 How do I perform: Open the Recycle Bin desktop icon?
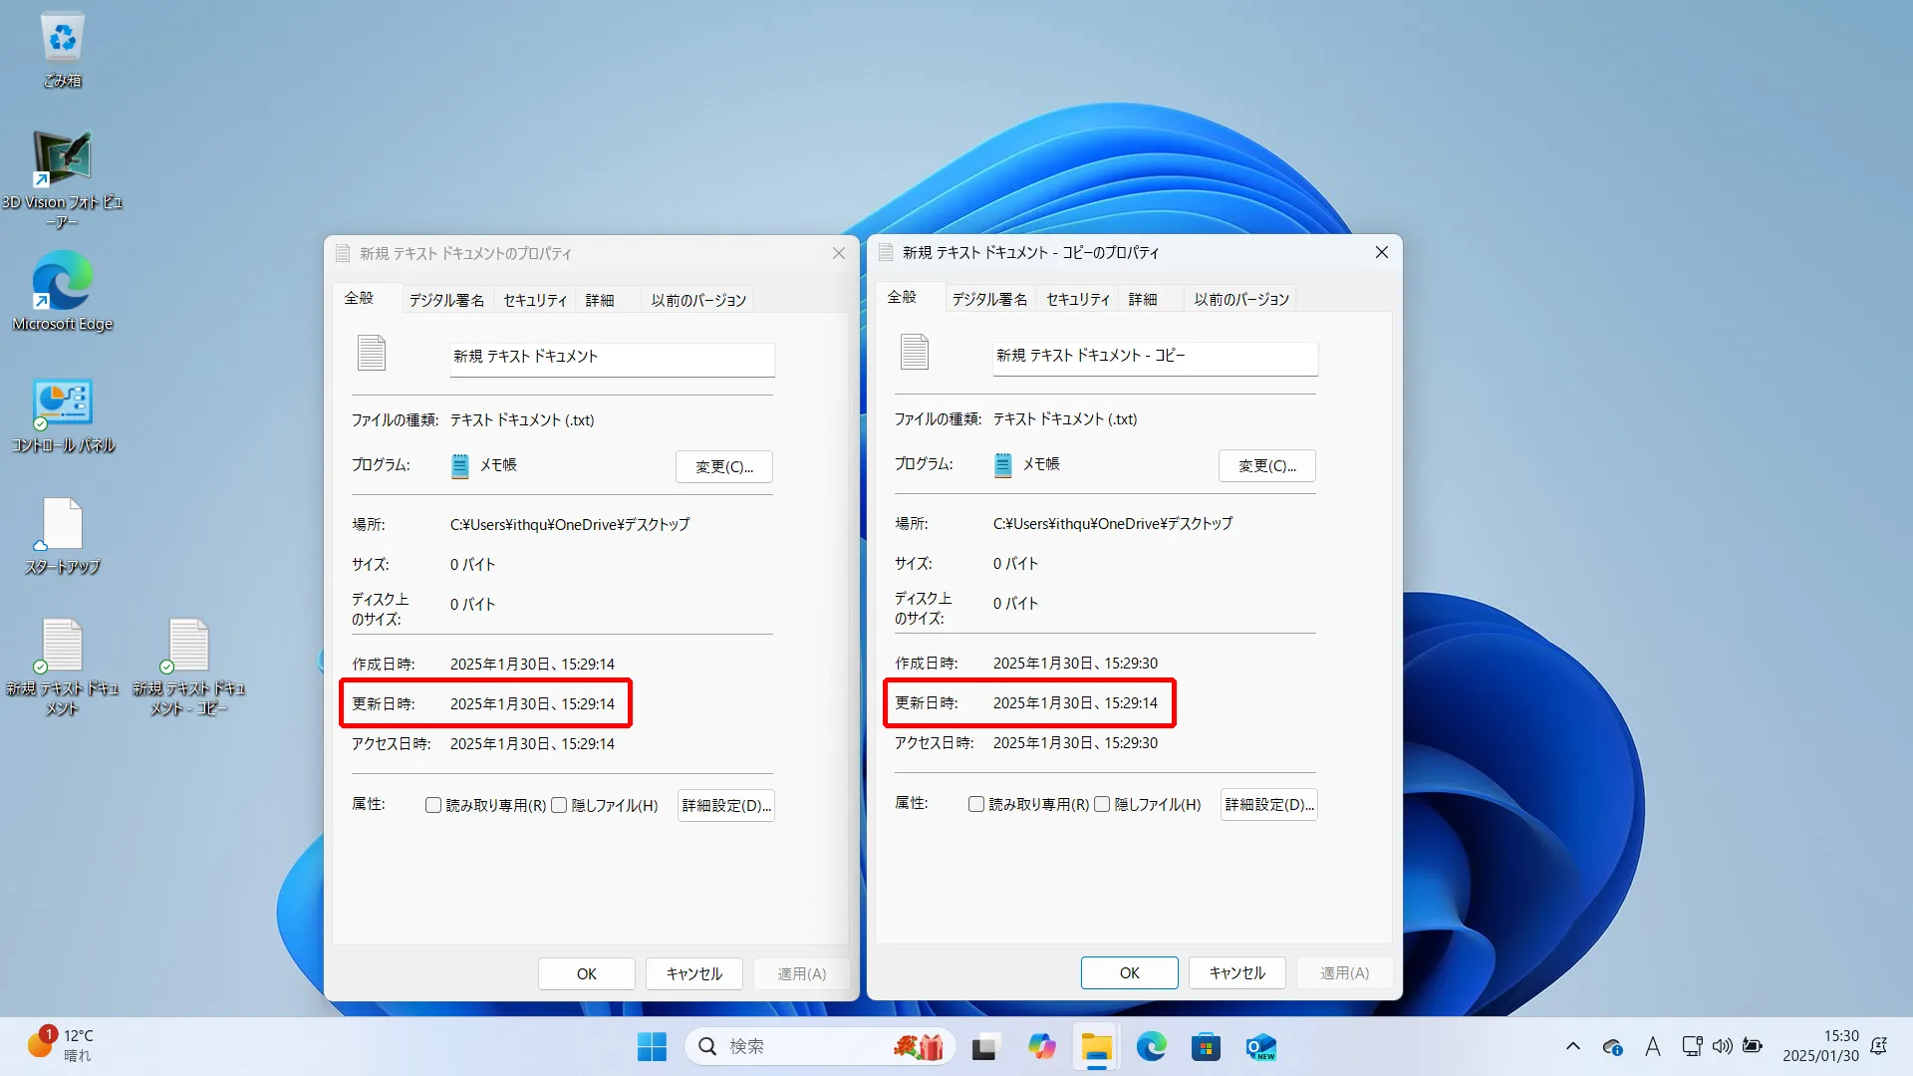[x=63, y=50]
